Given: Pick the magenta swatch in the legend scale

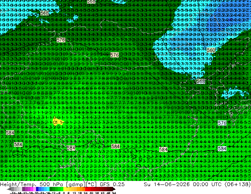Looking at the screenshot, I should coord(32,189).
